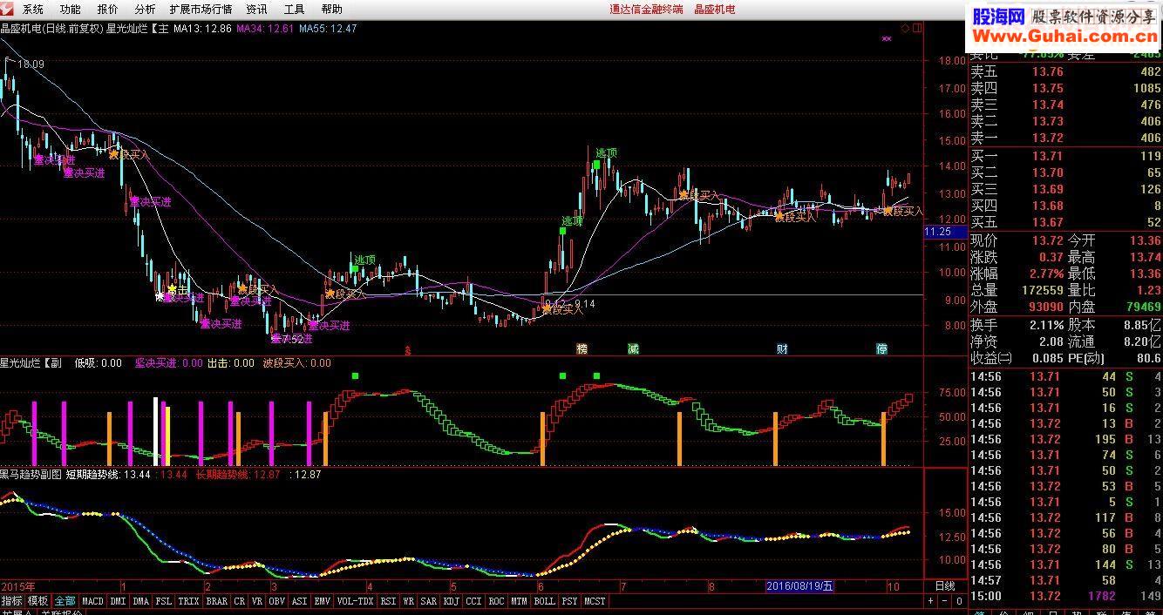Select the MCST indicator
The height and width of the screenshot is (615, 1163).
point(595,601)
